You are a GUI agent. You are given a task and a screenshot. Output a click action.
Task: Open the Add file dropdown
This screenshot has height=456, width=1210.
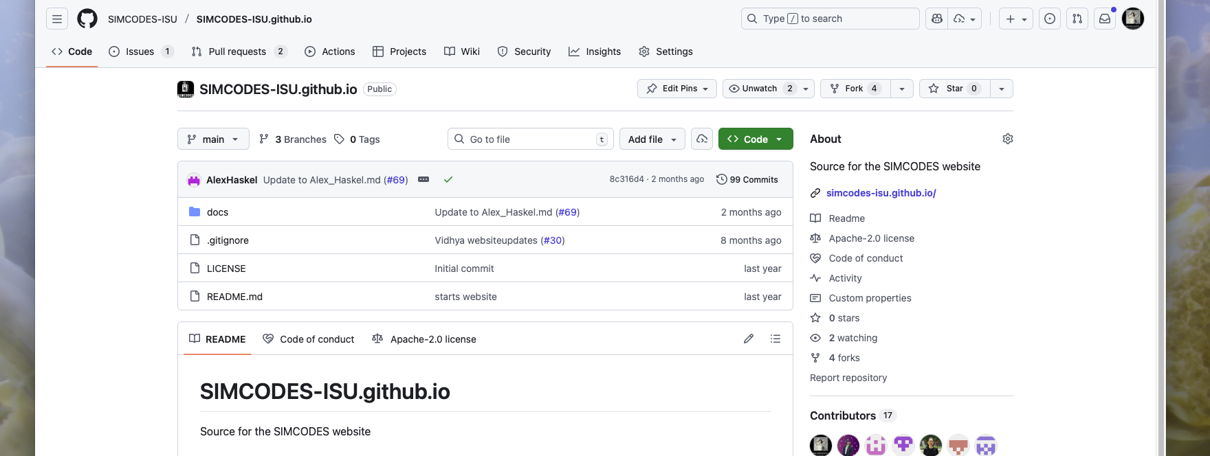coord(652,139)
